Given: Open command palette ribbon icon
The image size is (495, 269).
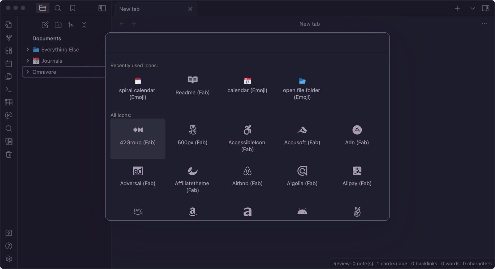Looking at the screenshot, I should click(9, 89).
